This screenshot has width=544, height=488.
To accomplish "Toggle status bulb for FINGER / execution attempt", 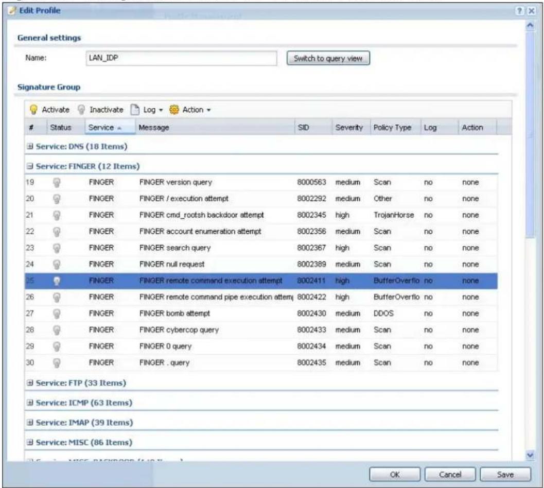I will click(x=57, y=199).
